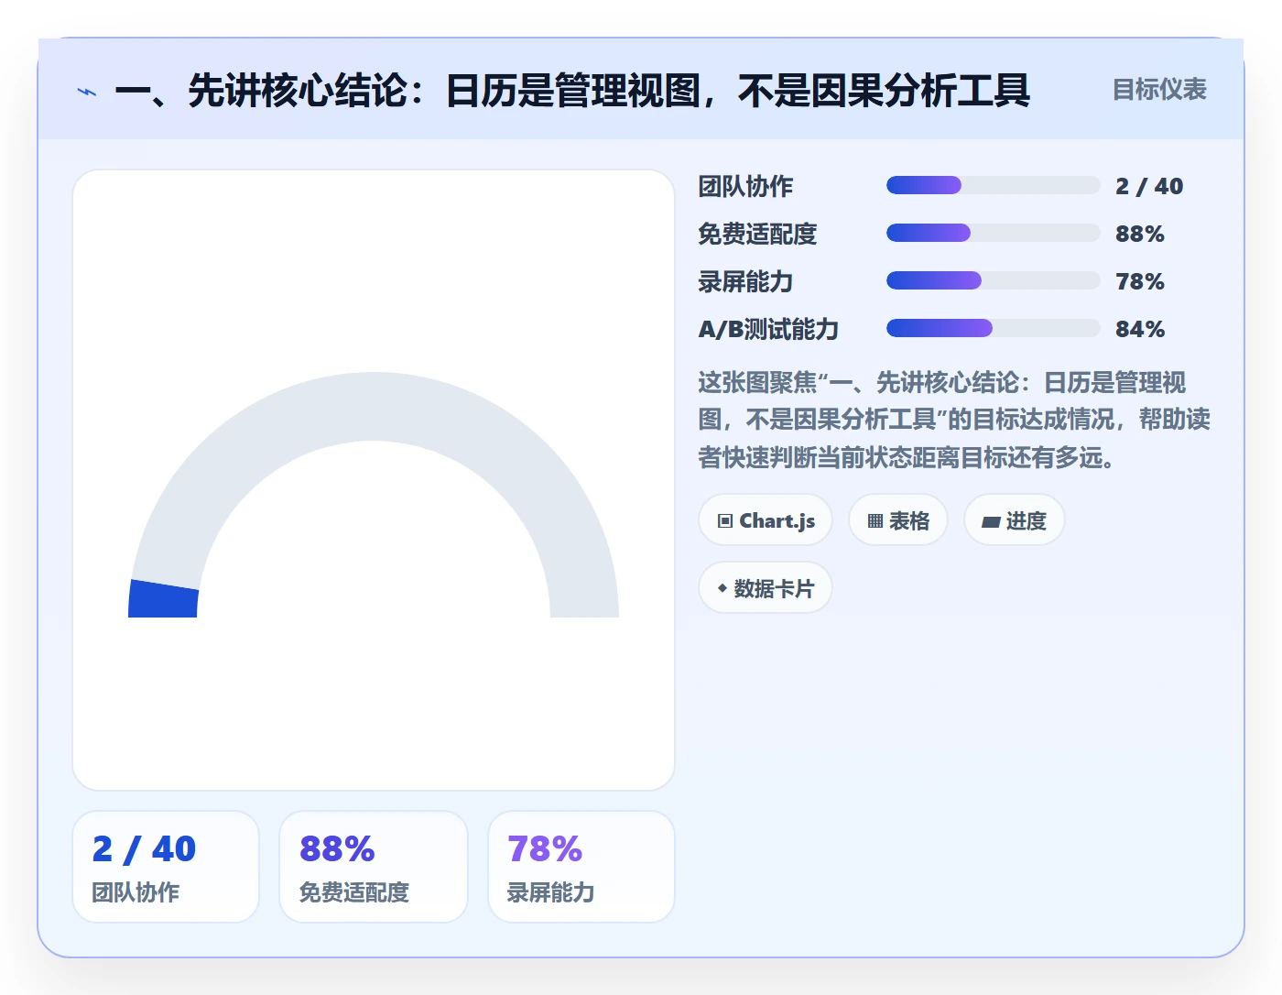
Task: Click the 录屏能力 label in the metric list
Action: point(745,281)
